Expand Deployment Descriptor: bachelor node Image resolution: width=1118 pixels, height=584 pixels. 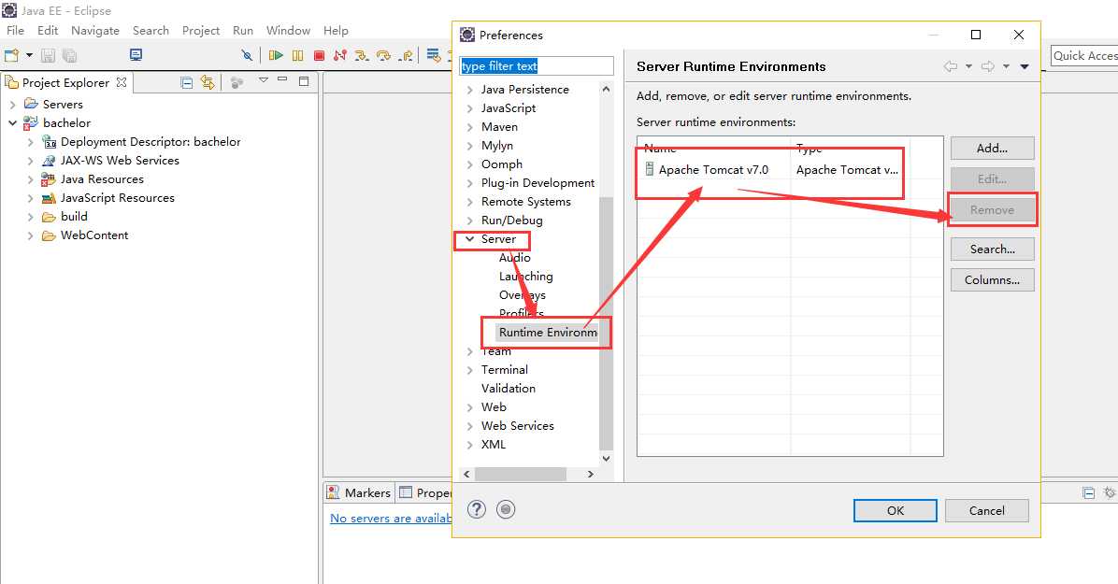click(30, 142)
